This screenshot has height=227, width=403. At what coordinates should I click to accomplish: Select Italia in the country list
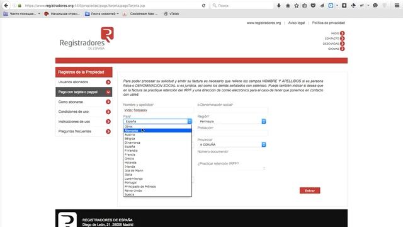point(157,175)
